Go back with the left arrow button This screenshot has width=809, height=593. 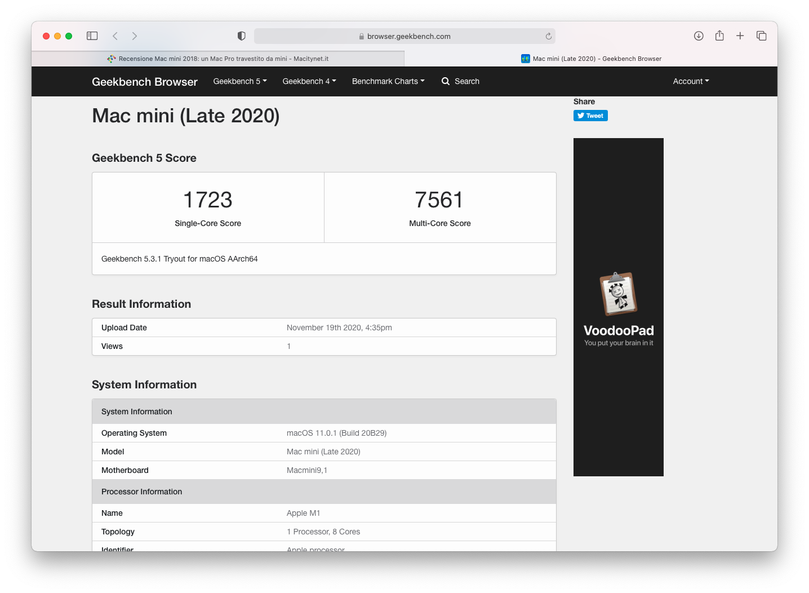(115, 36)
